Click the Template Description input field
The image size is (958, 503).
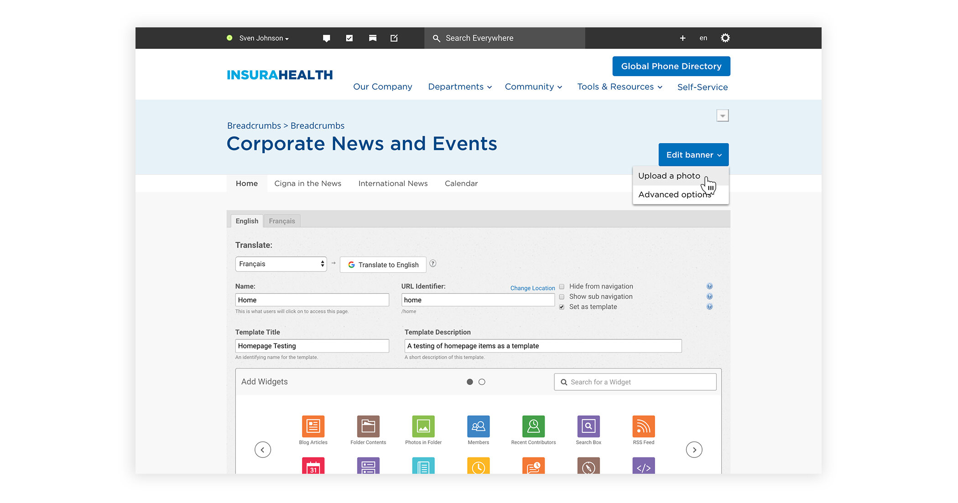point(543,346)
